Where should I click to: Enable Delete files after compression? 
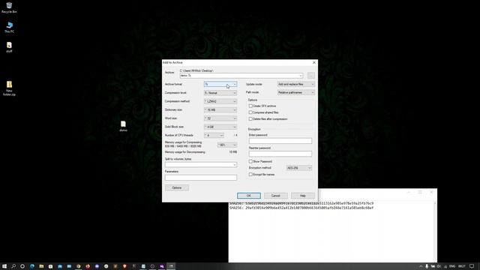250,118
